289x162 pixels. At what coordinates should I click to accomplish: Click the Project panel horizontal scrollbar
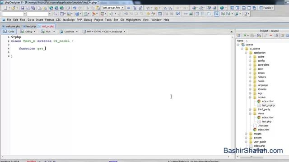(x=252, y=157)
